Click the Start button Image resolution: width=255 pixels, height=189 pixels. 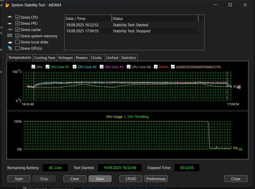click(19, 179)
